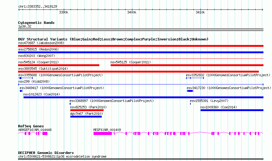Click the ARHGEF16|NM_014448 gene label
Viewport: 272px width, 161px height.
[35, 130]
